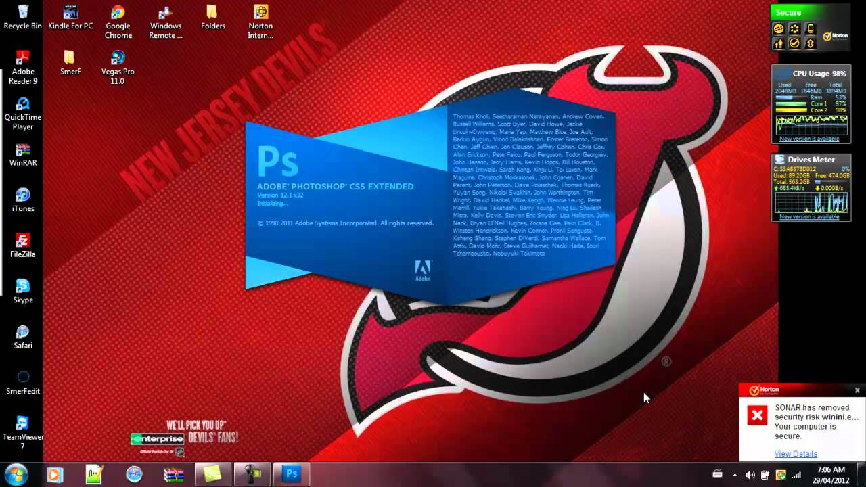Select the iTunes desktop icon
The height and width of the screenshot is (487, 866).
click(x=22, y=200)
